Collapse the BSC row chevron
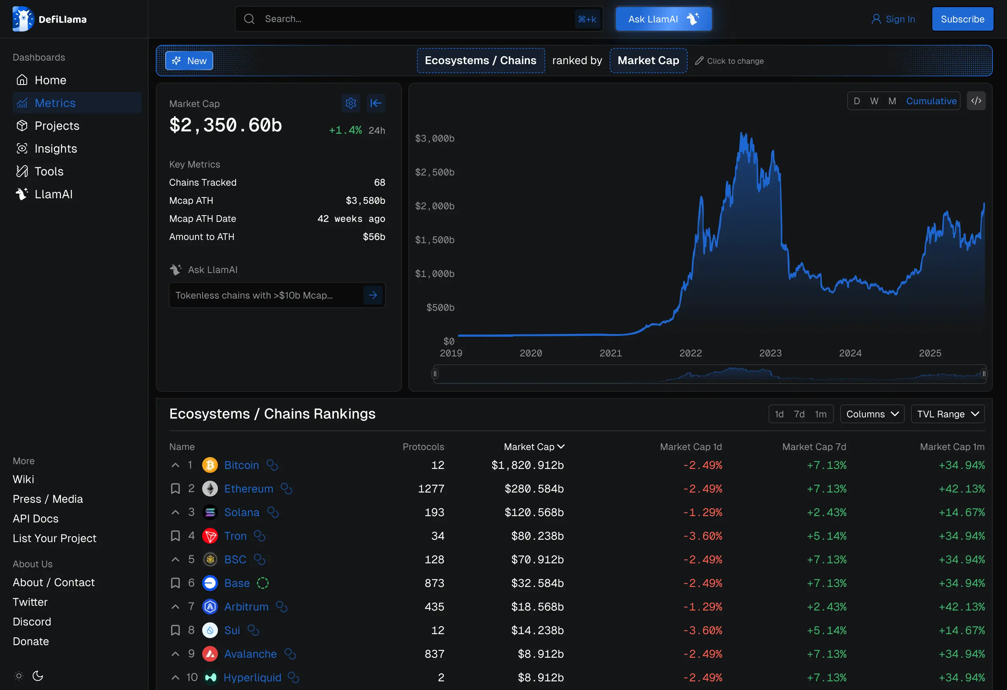Screen dimensions: 1007x690 [x=175, y=559]
